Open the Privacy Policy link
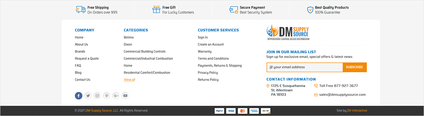Image resolution: width=424 pixels, height=116 pixels. pos(208,73)
